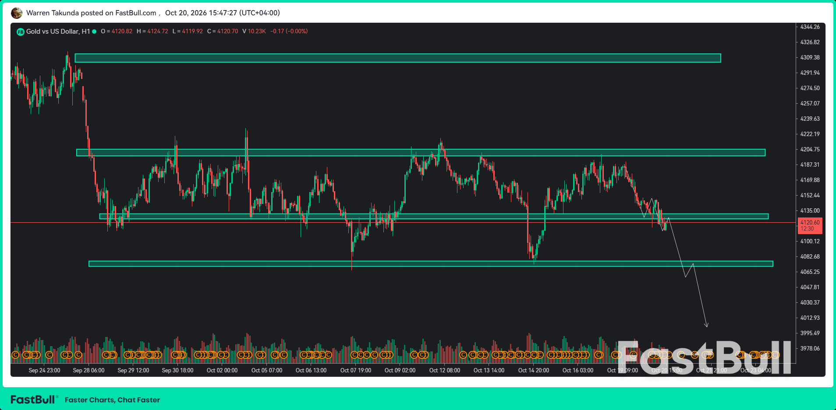Select the open value O = 4120.82
Screen dimensions: 836x410
[117, 32]
